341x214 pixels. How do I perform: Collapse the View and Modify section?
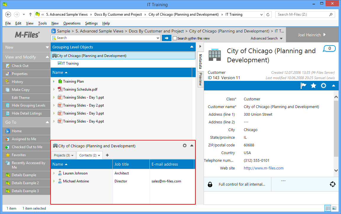point(47,57)
